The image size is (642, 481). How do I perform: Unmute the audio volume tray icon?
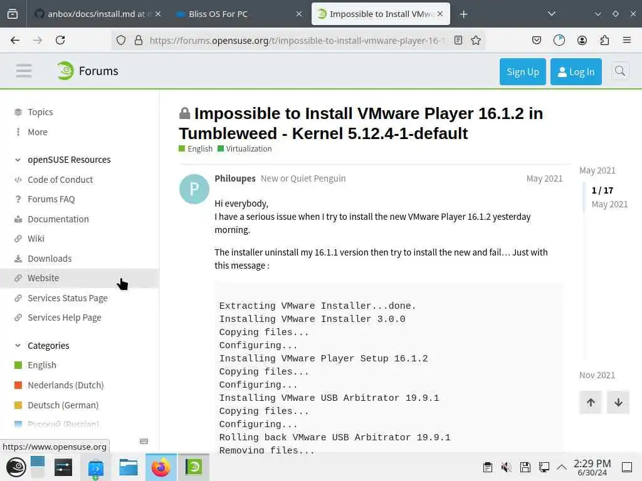507,467
